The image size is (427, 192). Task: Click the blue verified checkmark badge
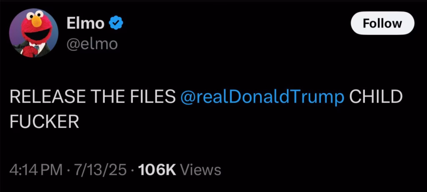click(116, 24)
